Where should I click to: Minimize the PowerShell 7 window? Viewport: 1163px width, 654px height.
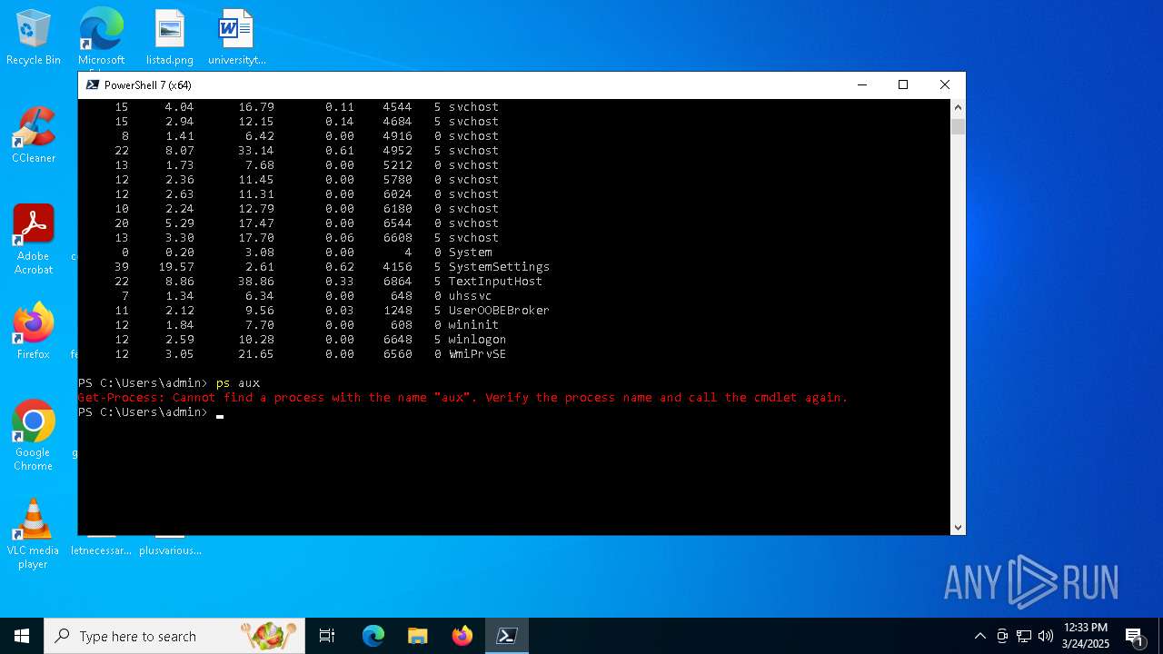861,84
